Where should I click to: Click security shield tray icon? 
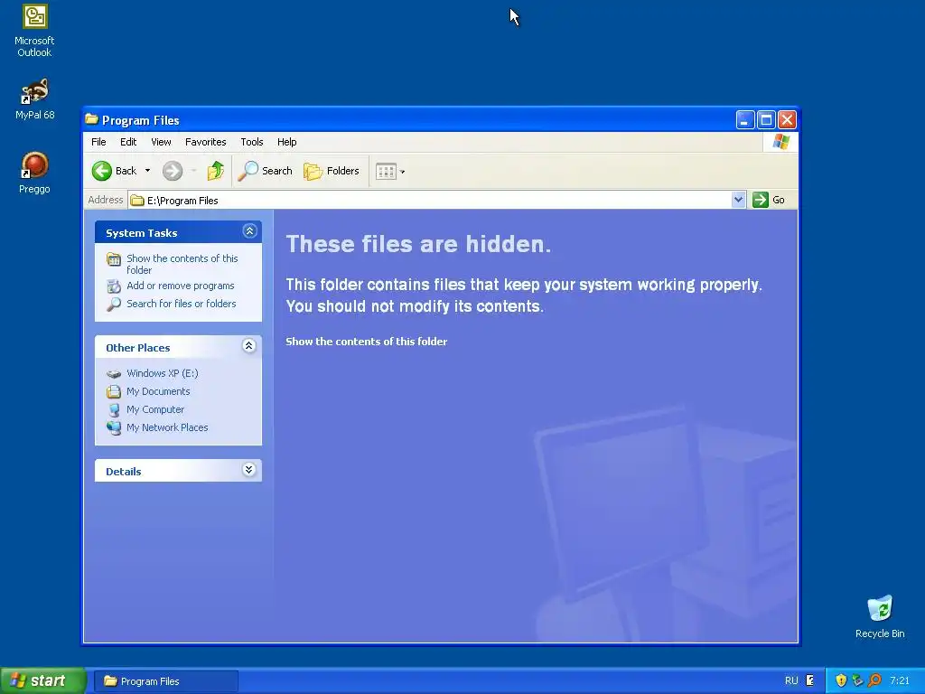point(841,680)
